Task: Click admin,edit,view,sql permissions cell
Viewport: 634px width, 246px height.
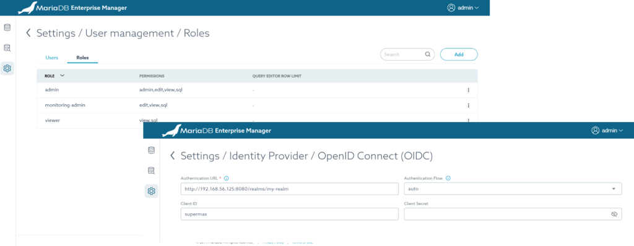Action: pyautogui.click(x=160, y=90)
